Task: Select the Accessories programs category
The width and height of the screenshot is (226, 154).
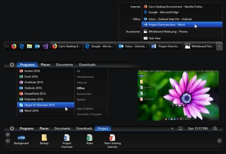Action: pyautogui.click(x=84, y=94)
